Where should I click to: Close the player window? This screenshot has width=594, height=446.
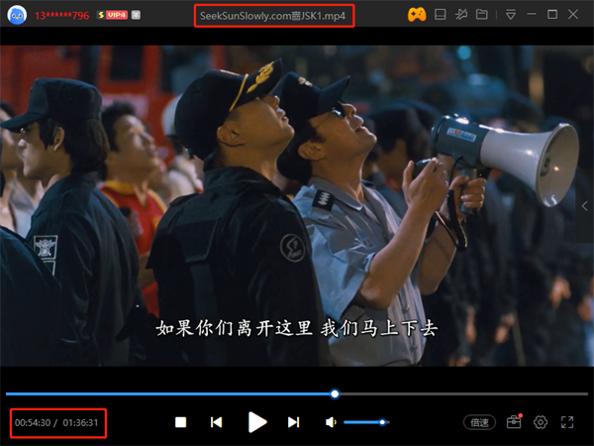[x=573, y=15]
